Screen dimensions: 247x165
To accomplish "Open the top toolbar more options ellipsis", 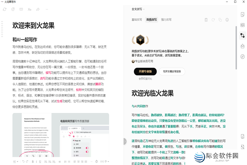I will click(x=47, y=9).
